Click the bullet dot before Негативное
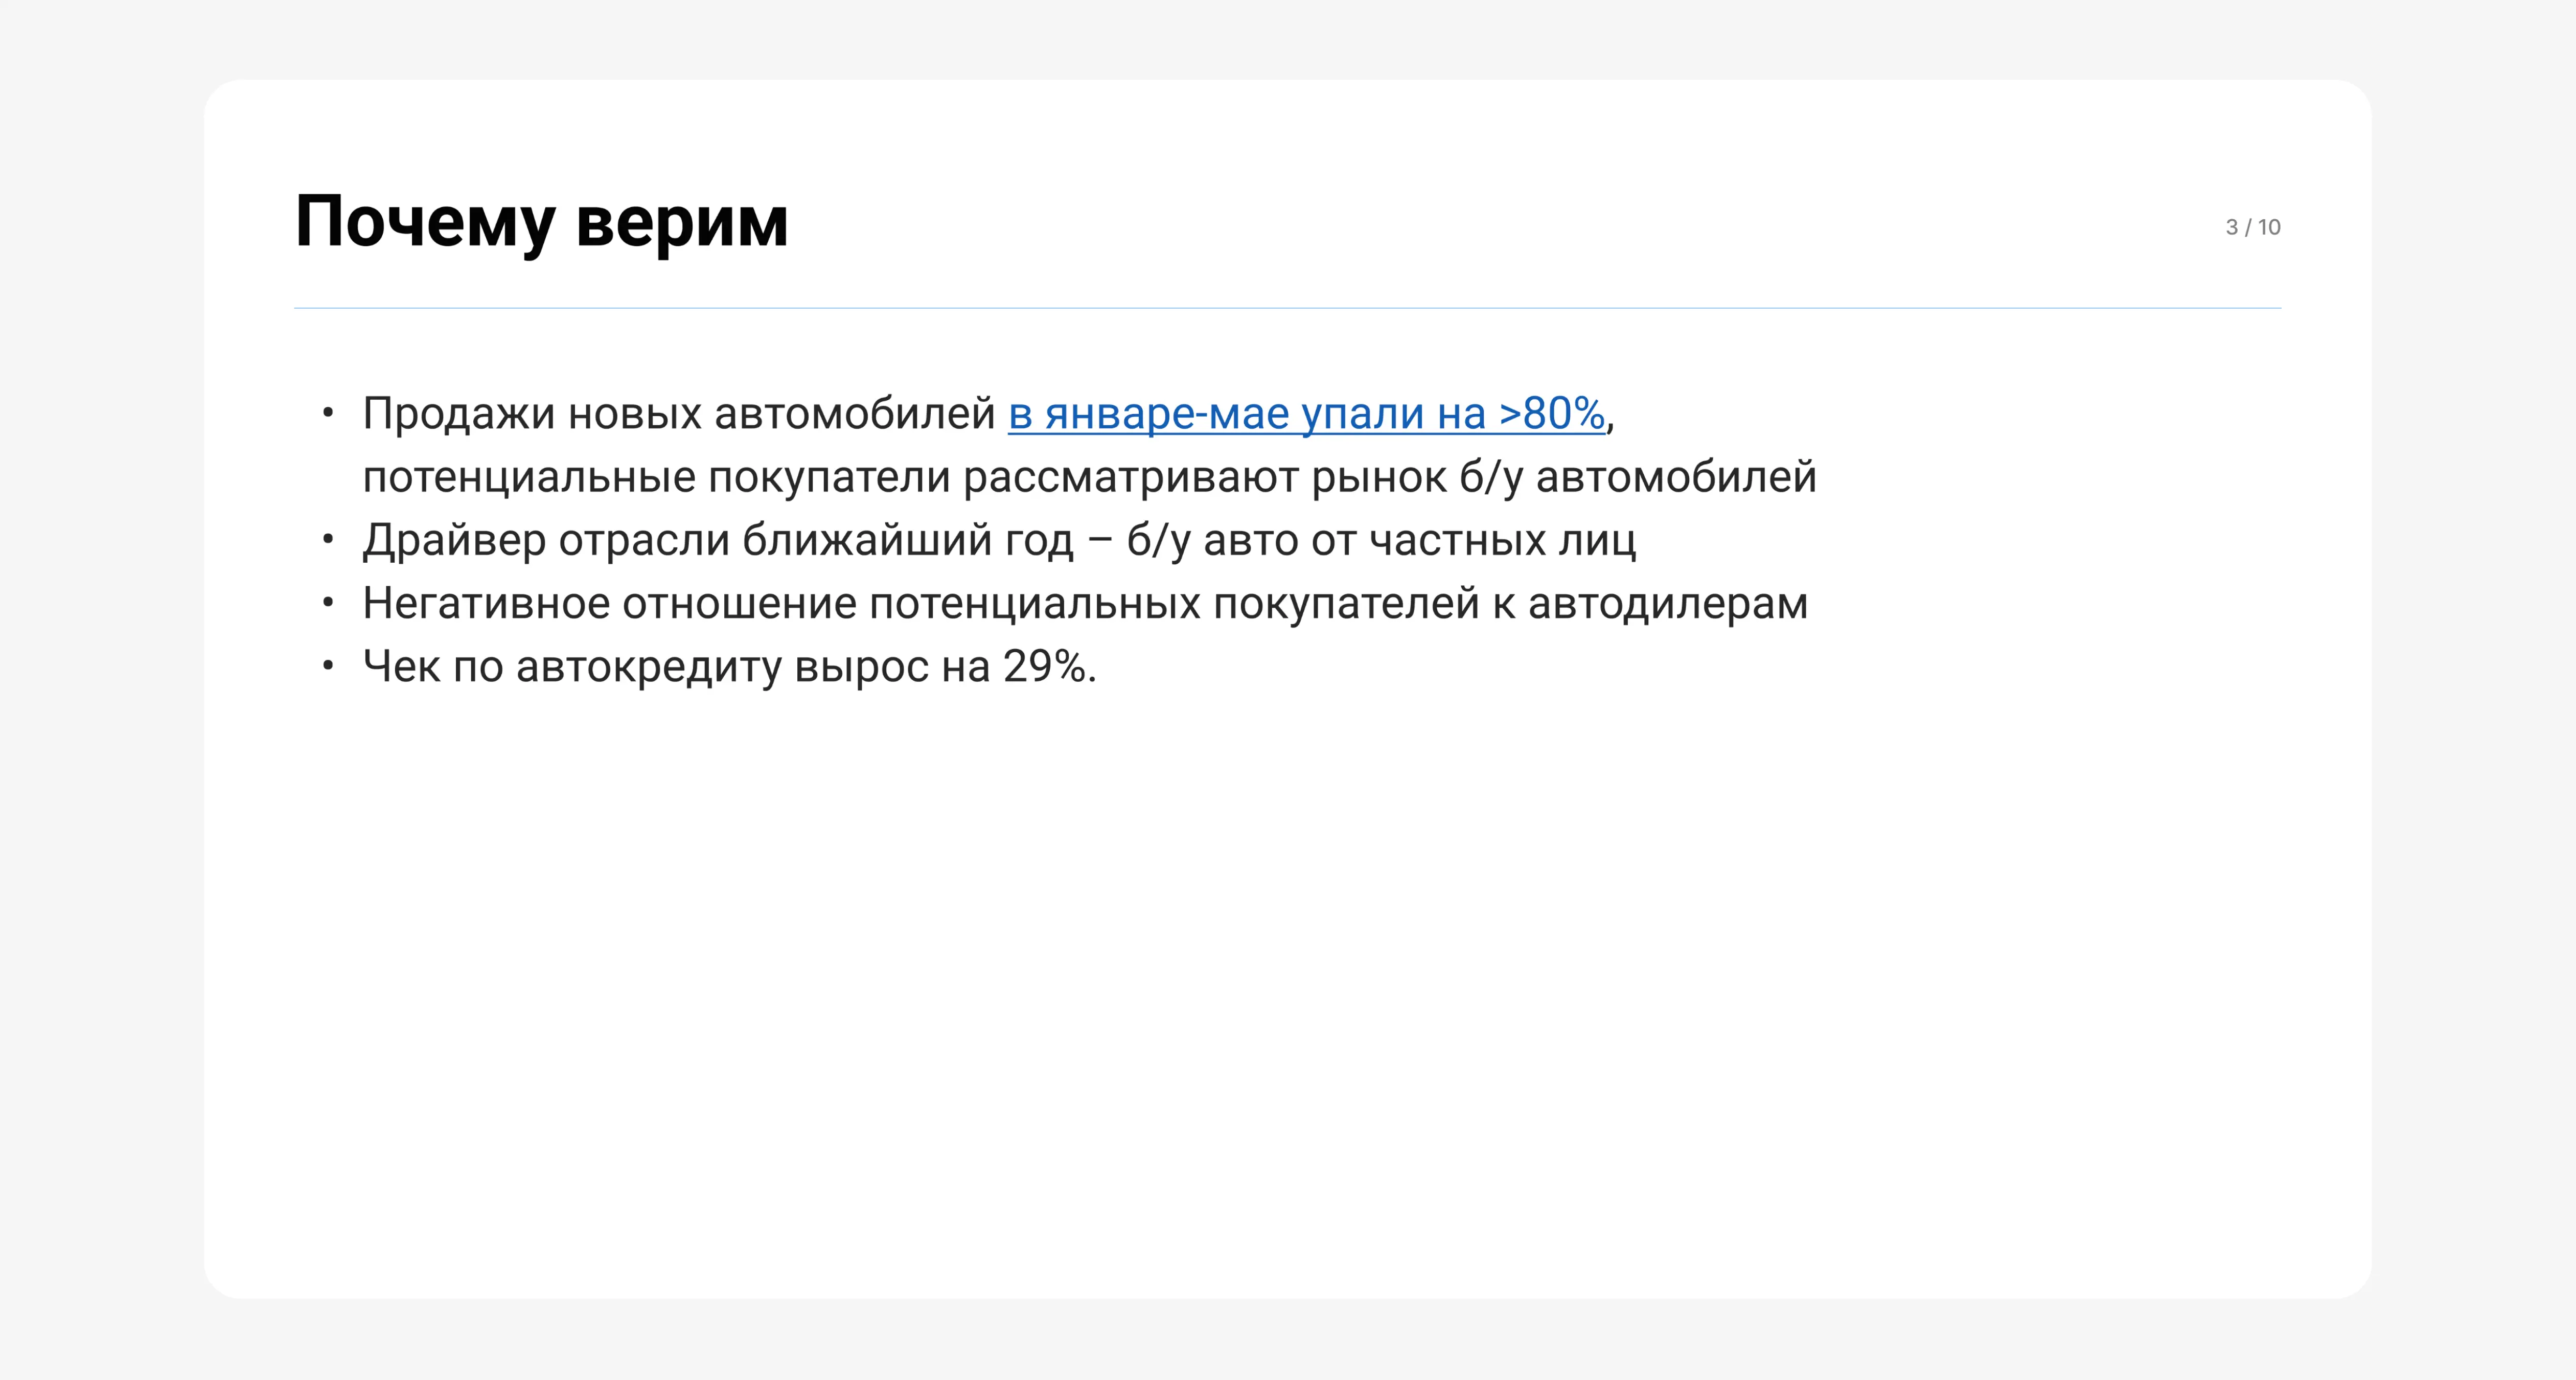Screen dimensions: 2576x1380 (328, 603)
